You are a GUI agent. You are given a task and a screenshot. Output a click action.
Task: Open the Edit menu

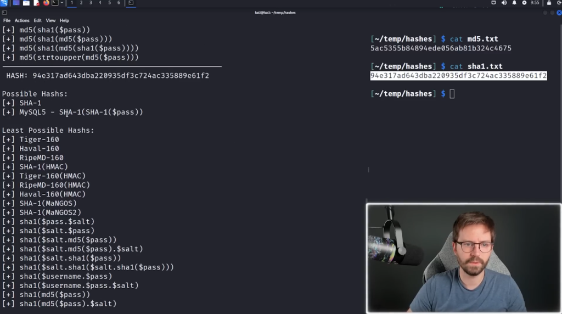coord(38,20)
